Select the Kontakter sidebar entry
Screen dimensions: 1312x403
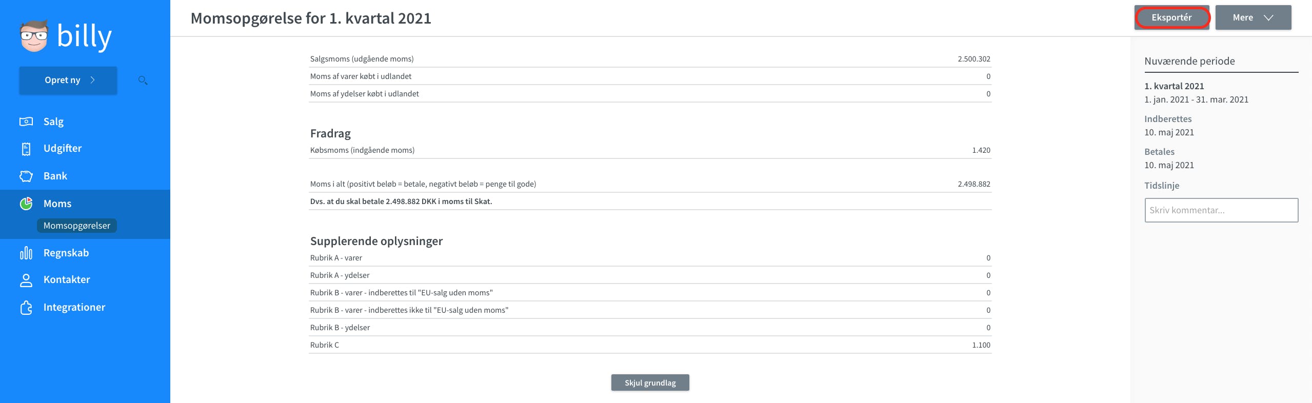[67, 279]
